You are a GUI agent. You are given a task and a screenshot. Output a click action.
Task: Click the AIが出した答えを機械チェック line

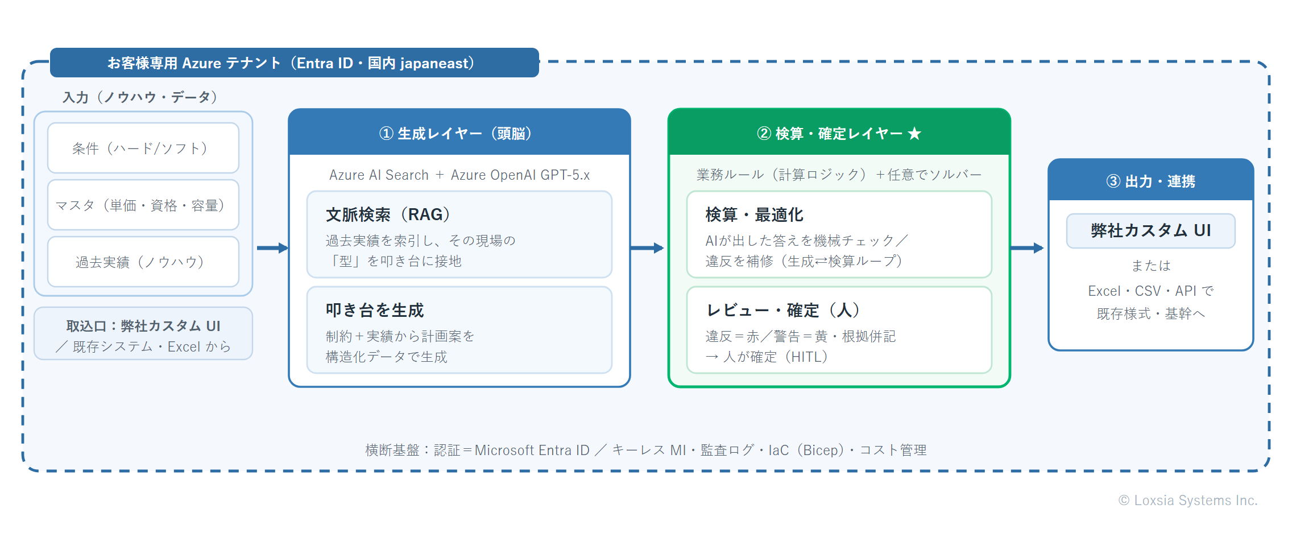(807, 241)
